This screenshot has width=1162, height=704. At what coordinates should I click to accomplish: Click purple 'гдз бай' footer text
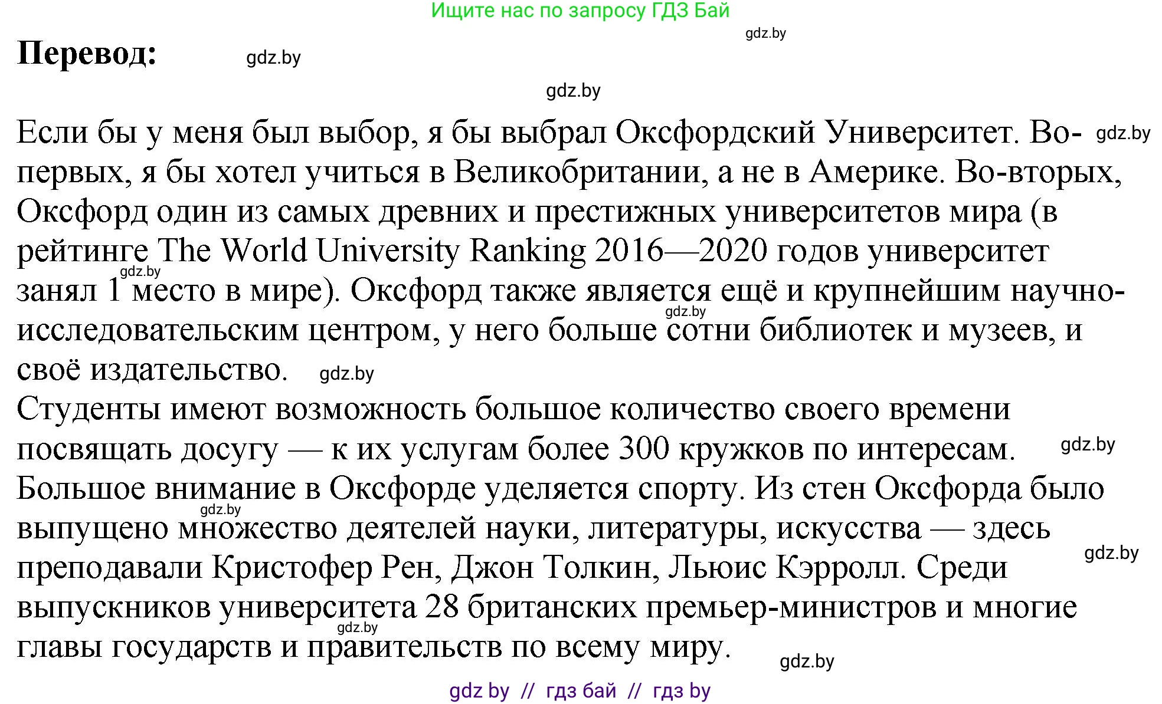point(581,690)
